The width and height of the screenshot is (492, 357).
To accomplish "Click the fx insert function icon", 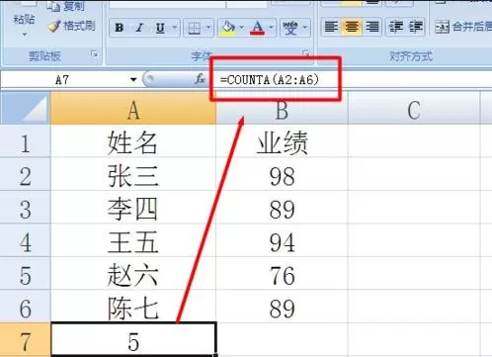I will [x=200, y=79].
